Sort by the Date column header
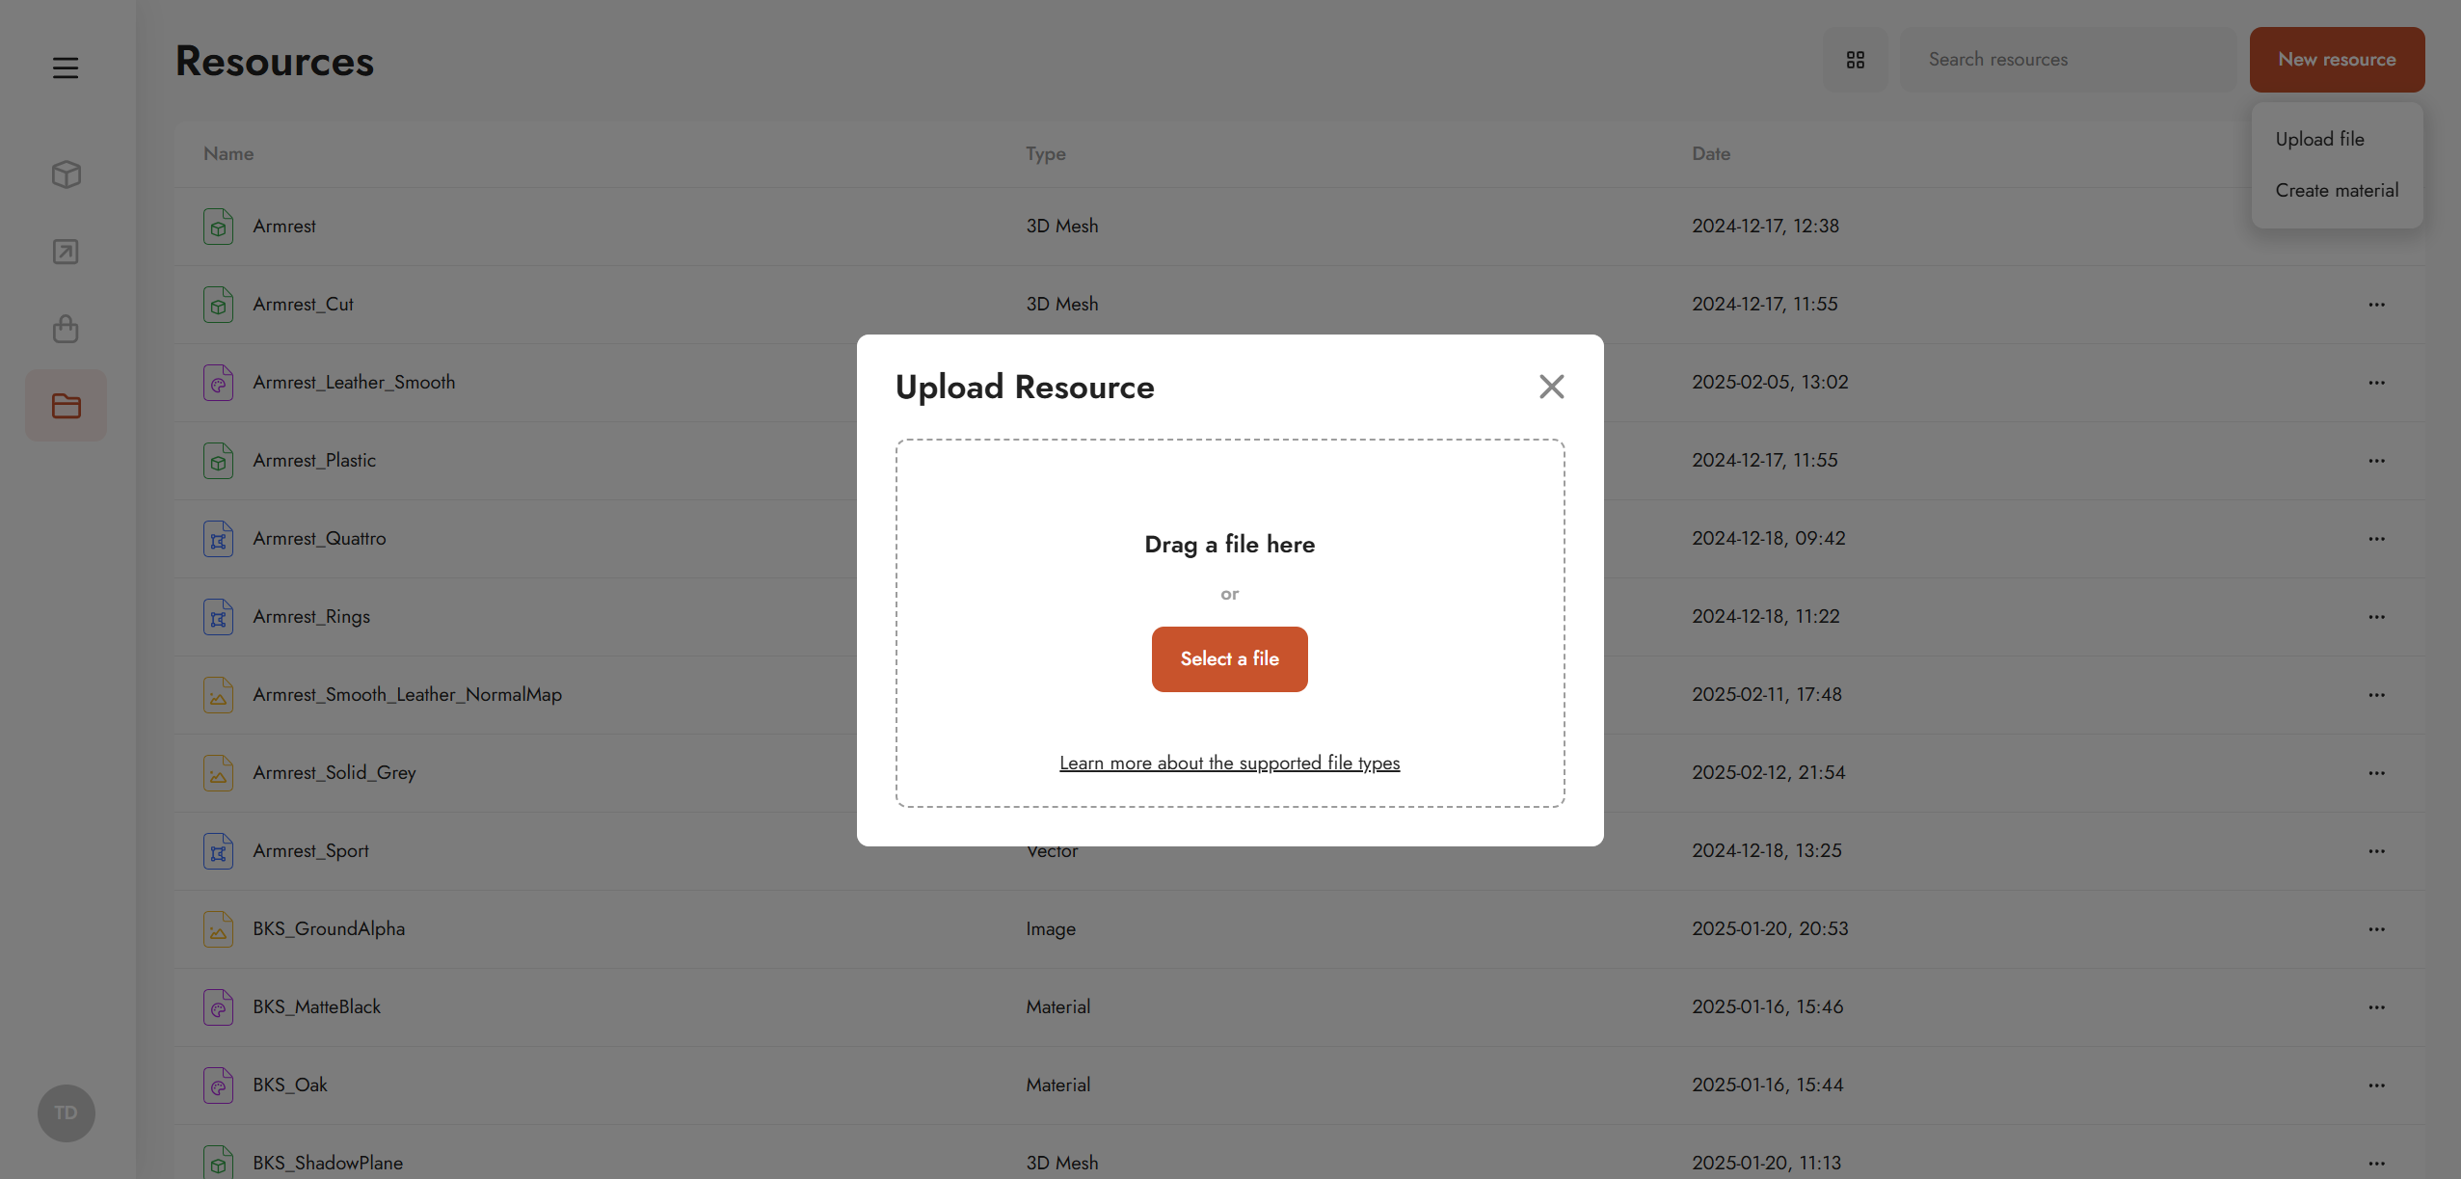Image resolution: width=2461 pixels, height=1179 pixels. coord(1711,154)
